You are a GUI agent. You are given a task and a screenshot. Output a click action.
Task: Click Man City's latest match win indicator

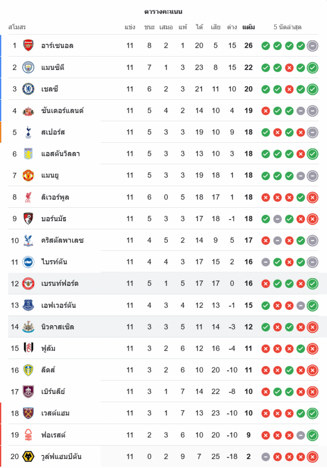pyautogui.click(x=312, y=67)
